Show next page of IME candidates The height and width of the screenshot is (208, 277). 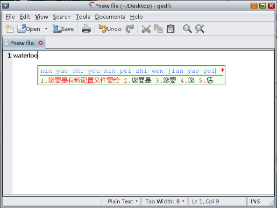(223, 70)
